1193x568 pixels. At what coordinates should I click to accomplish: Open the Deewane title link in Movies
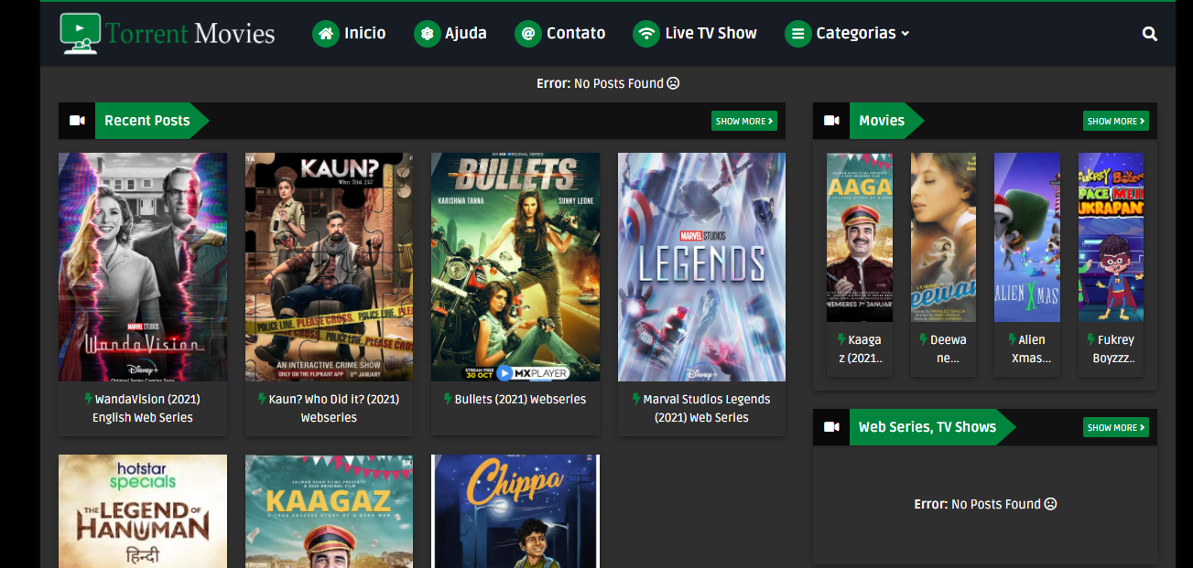[943, 348]
